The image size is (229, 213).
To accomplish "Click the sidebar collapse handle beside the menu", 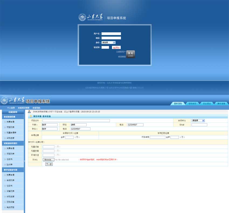I will 25,161.
